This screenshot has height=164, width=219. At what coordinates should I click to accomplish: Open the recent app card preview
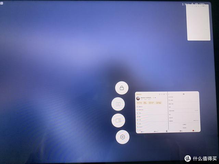[x=167, y=112]
